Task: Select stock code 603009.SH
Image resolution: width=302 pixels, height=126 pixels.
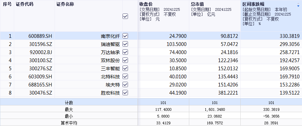Action: pos(40,77)
